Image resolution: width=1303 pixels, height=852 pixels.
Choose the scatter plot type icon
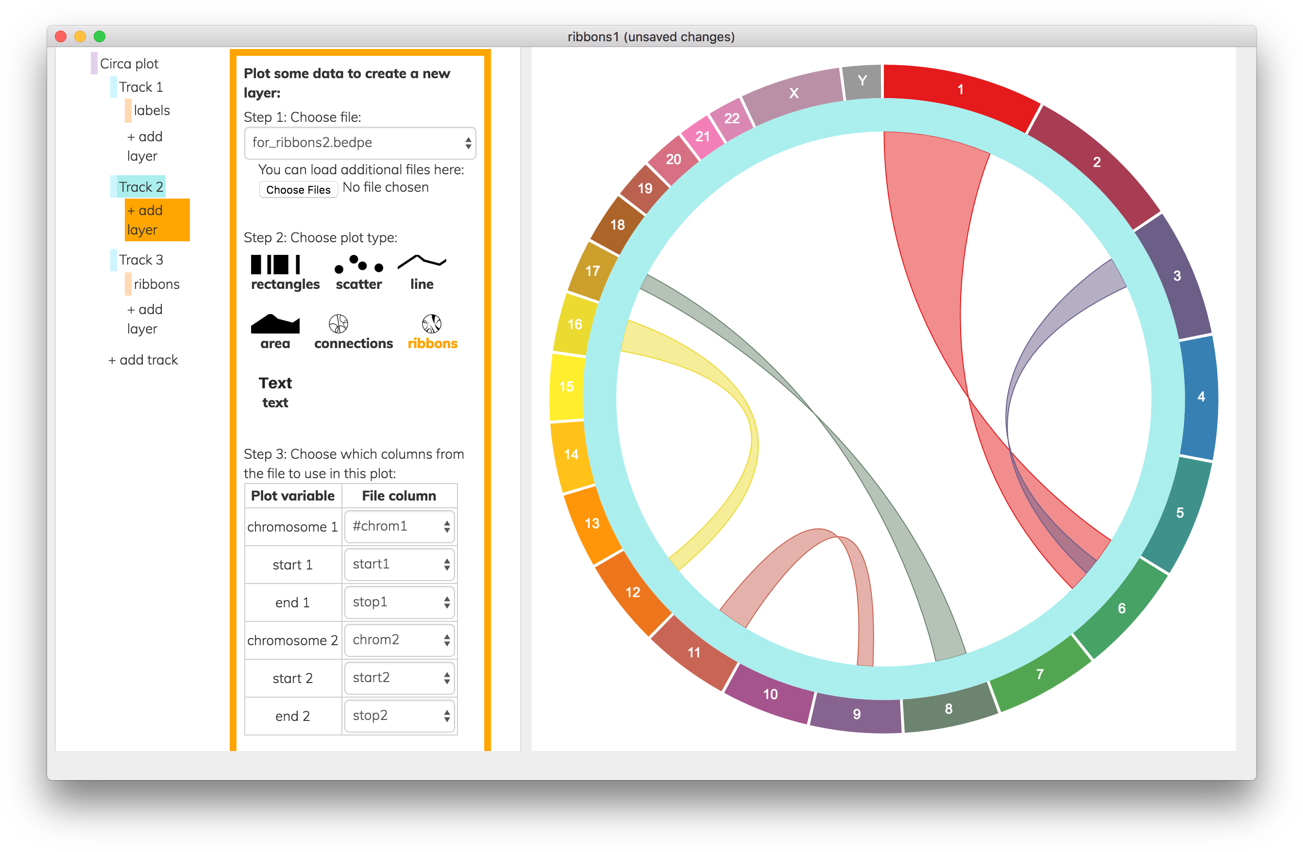point(358,265)
